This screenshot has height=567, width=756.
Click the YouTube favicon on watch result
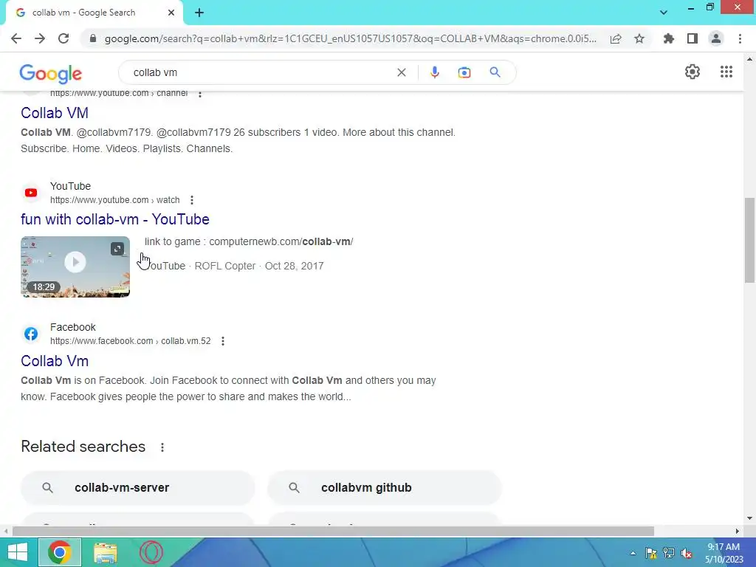[x=31, y=193]
